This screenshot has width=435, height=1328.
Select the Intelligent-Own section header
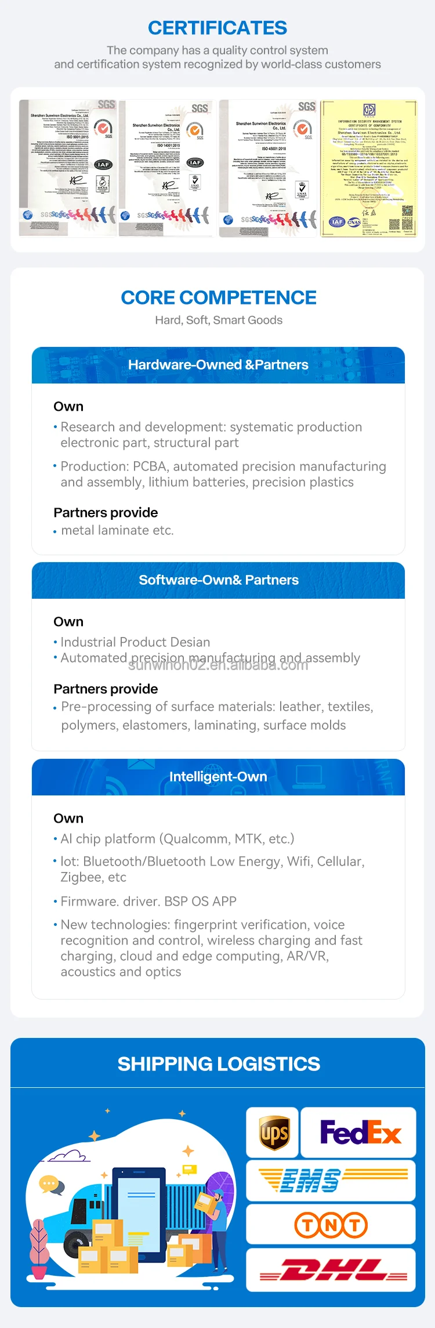click(218, 777)
